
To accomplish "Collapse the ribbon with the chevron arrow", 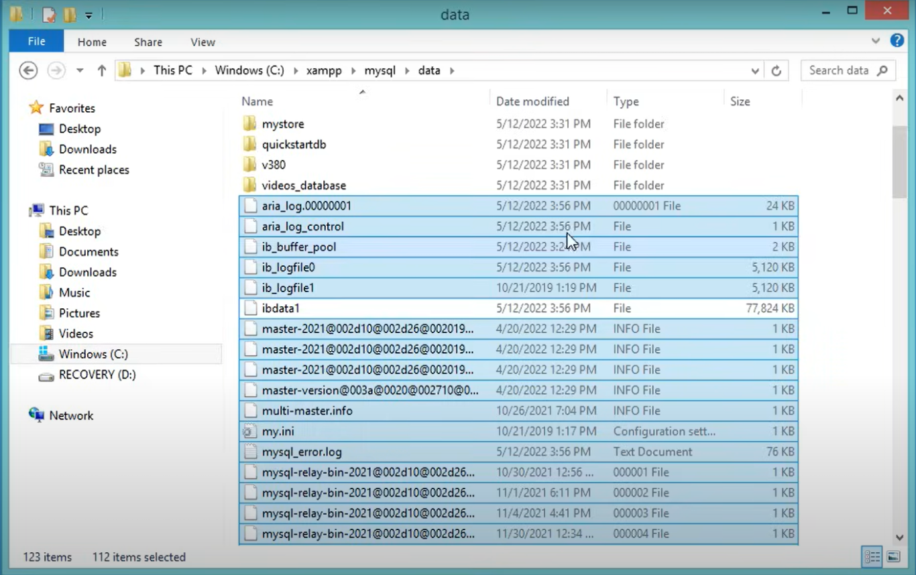I will click(876, 41).
